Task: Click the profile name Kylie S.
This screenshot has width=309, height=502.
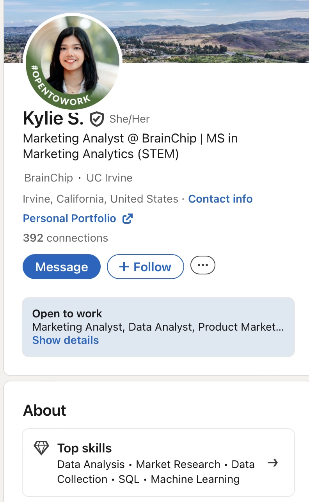Action: (x=53, y=118)
